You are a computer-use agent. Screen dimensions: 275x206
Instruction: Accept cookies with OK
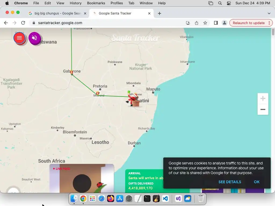pyautogui.click(x=256, y=182)
